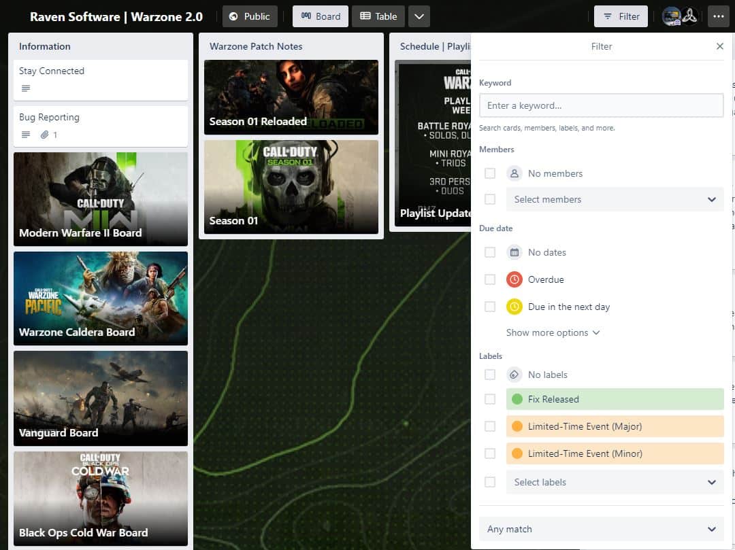Open the Modern Warfare II Board card
This screenshot has height=550, width=735.
pyautogui.click(x=101, y=199)
